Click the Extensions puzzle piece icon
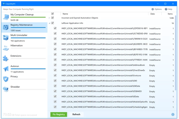179x119 pixels. [x=6, y=58]
